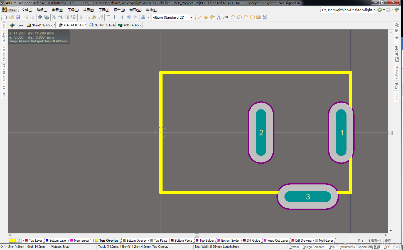Click the New document icon
Screen dimensions: 403x250
[x=5, y=17]
